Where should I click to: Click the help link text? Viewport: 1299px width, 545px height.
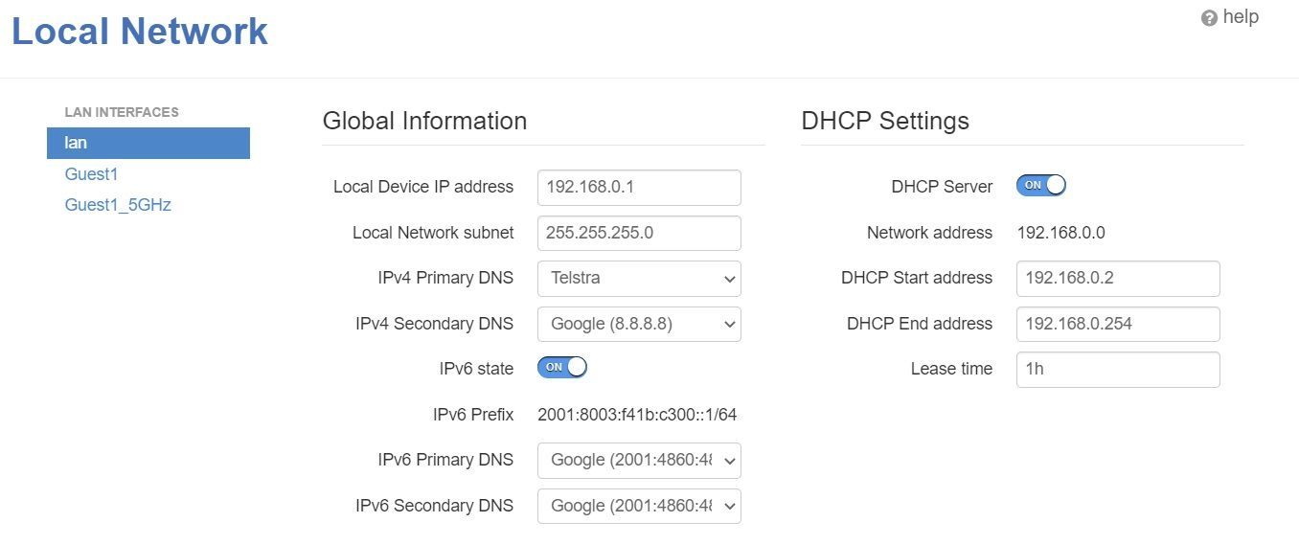[x=1241, y=17]
